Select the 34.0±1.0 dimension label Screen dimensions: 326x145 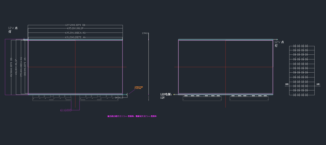tap(119, 97)
